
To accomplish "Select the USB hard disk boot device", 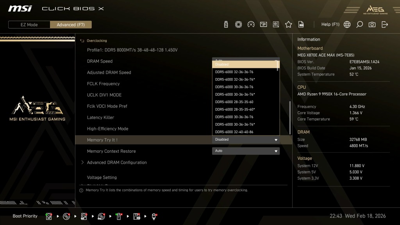I will pyautogui.click(x=84, y=216).
